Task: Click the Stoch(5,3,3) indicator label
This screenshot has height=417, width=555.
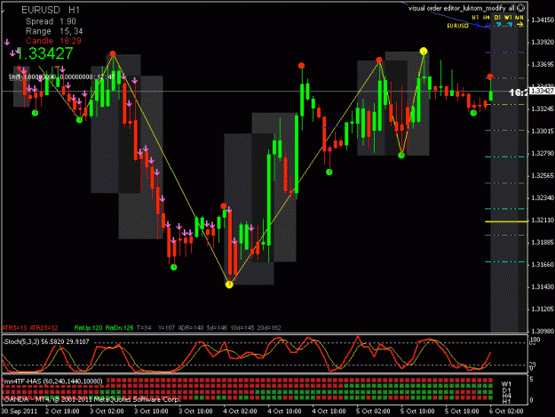Action: point(46,341)
